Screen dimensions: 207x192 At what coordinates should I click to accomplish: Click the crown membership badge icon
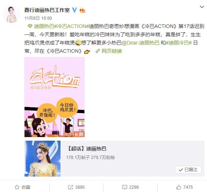(82, 10)
